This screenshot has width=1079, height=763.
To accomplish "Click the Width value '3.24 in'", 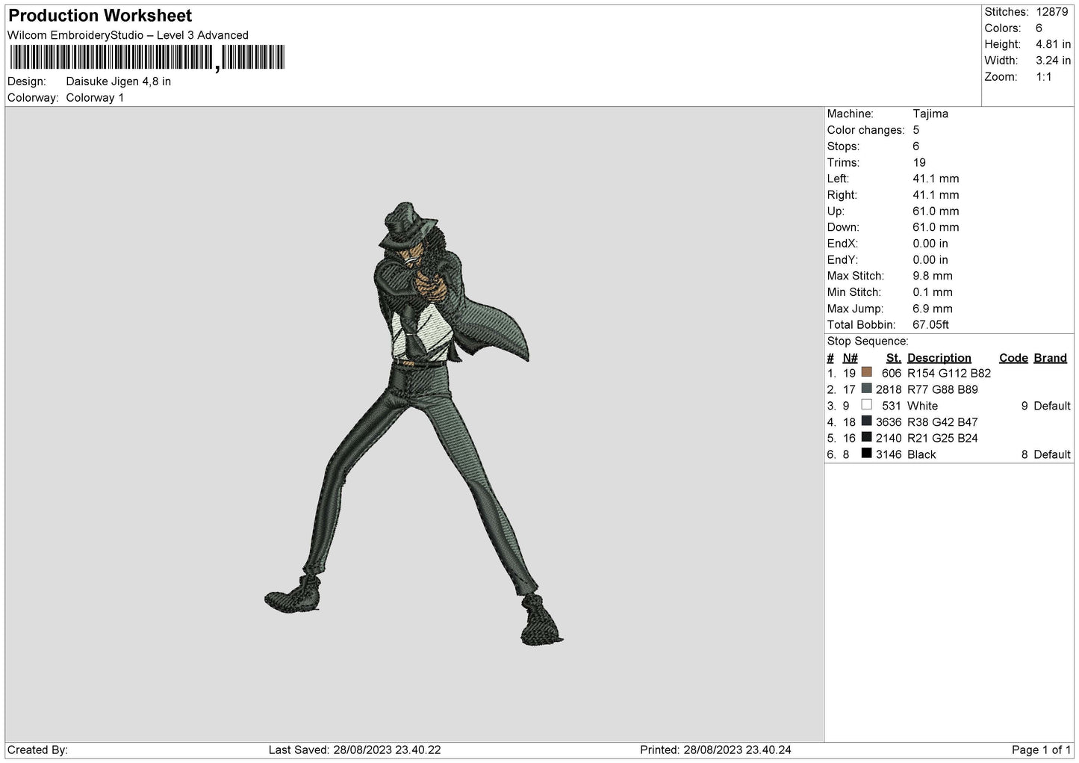I will click(1053, 61).
